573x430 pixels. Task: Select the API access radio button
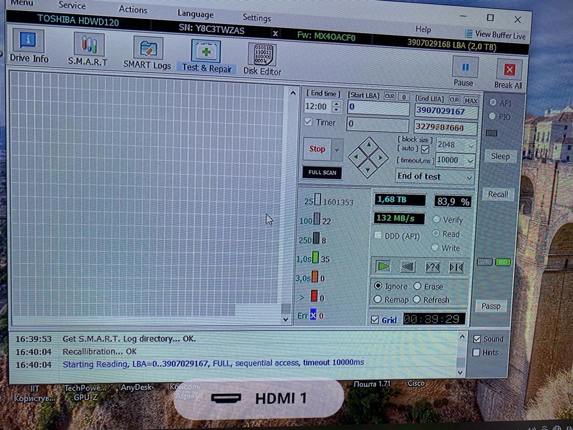click(x=493, y=102)
